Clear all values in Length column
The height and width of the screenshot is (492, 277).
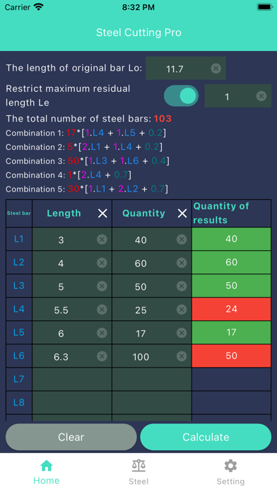tap(102, 213)
